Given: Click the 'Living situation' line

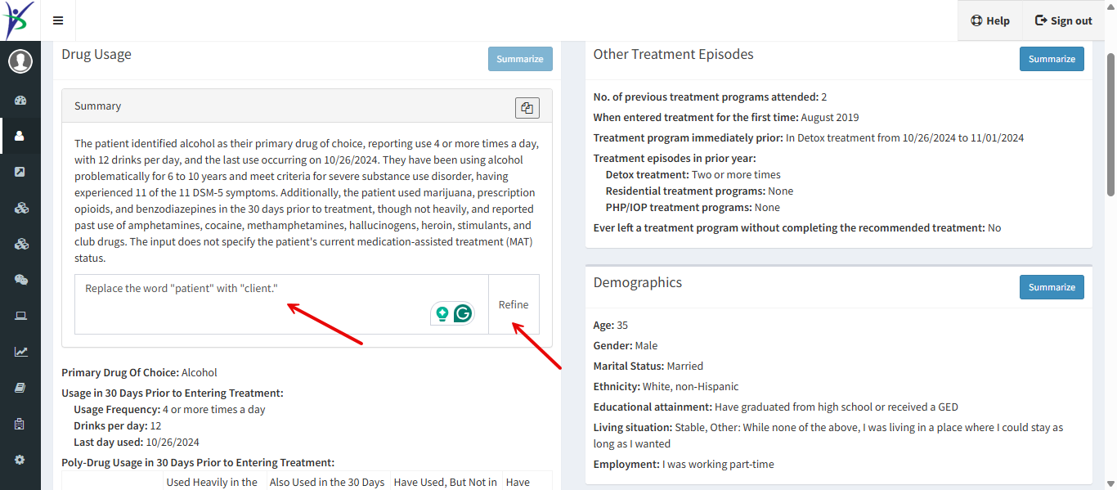Looking at the screenshot, I should coord(828,436).
